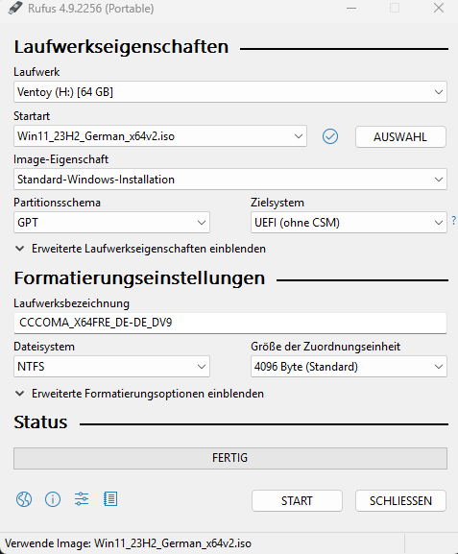This screenshot has height=554, width=458.
Task: Open the Dateisystem NTFS dropdown
Action: [x=111, y=367]
